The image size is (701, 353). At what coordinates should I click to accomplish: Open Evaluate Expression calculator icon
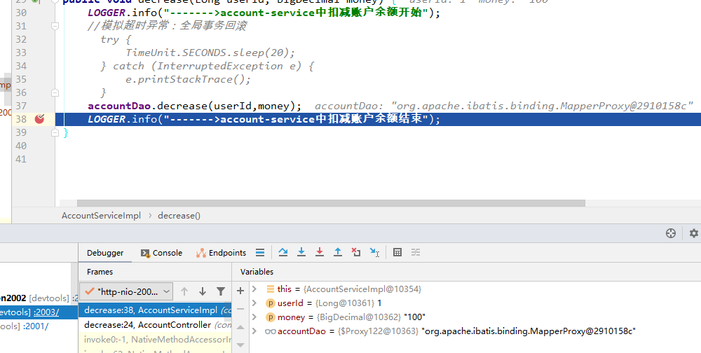(397, 252)
